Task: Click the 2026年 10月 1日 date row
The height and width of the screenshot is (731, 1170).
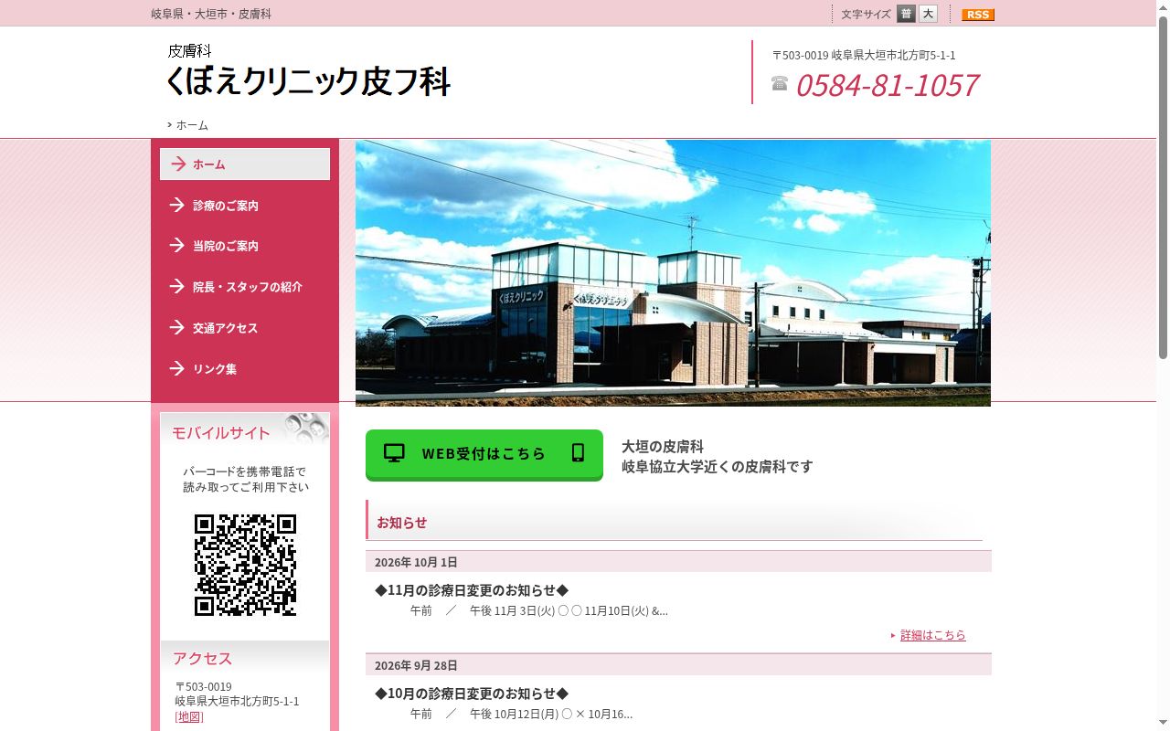Action: tap(678, 562)
